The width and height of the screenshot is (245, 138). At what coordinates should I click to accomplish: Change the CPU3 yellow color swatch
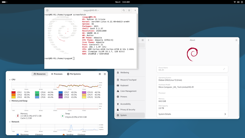click(13, 97)
